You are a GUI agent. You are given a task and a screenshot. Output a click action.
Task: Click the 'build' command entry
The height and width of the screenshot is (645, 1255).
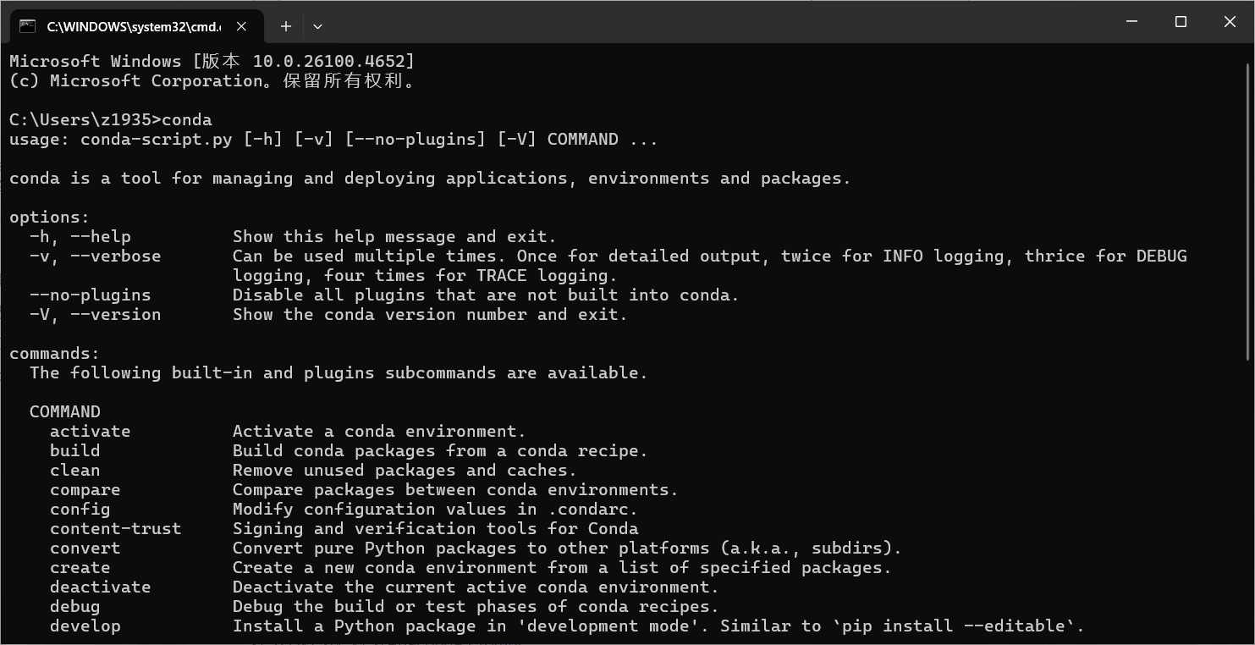[74, 450]
